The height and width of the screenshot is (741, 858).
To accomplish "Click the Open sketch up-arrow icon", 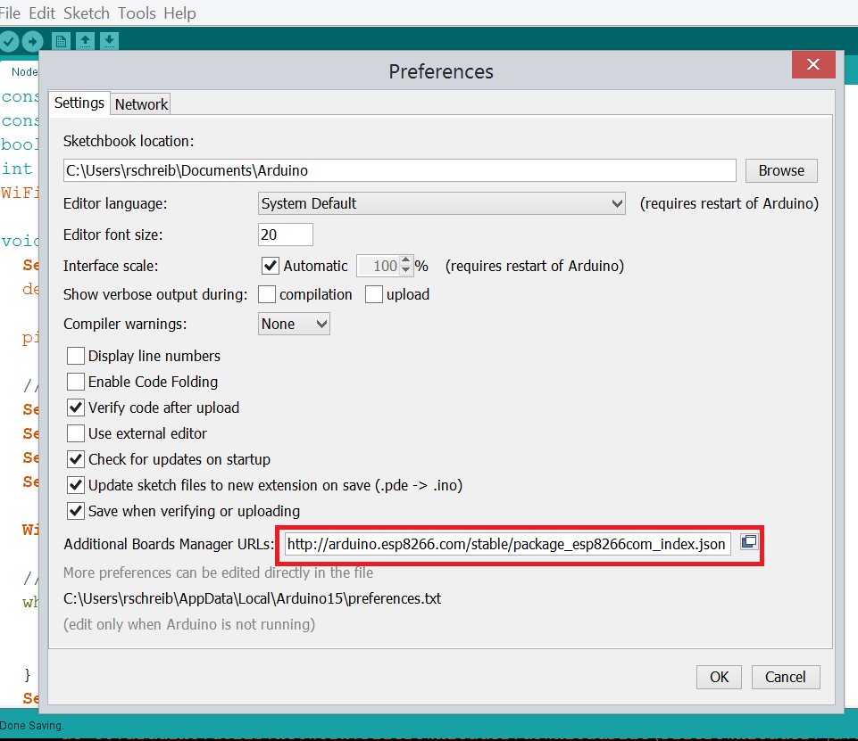I will point(85,41).
